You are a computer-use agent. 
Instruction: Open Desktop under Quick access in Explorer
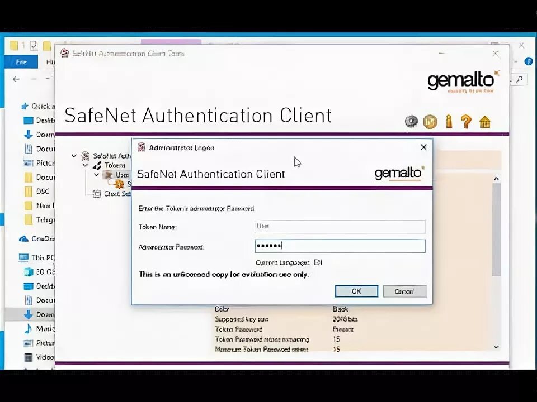coord(39,121)
